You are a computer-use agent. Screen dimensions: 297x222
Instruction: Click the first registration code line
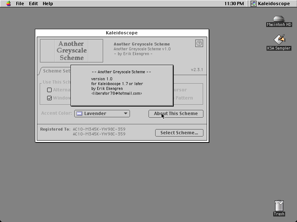point(99,129)
